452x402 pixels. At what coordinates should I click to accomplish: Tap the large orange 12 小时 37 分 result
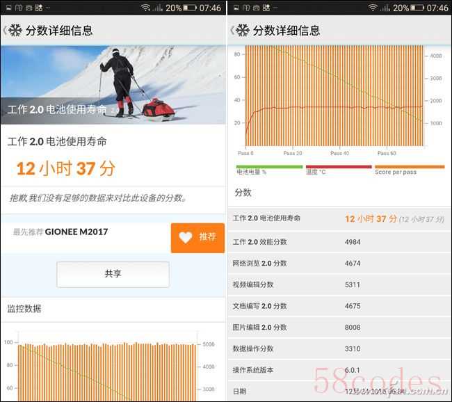click(x=66, y=168)
